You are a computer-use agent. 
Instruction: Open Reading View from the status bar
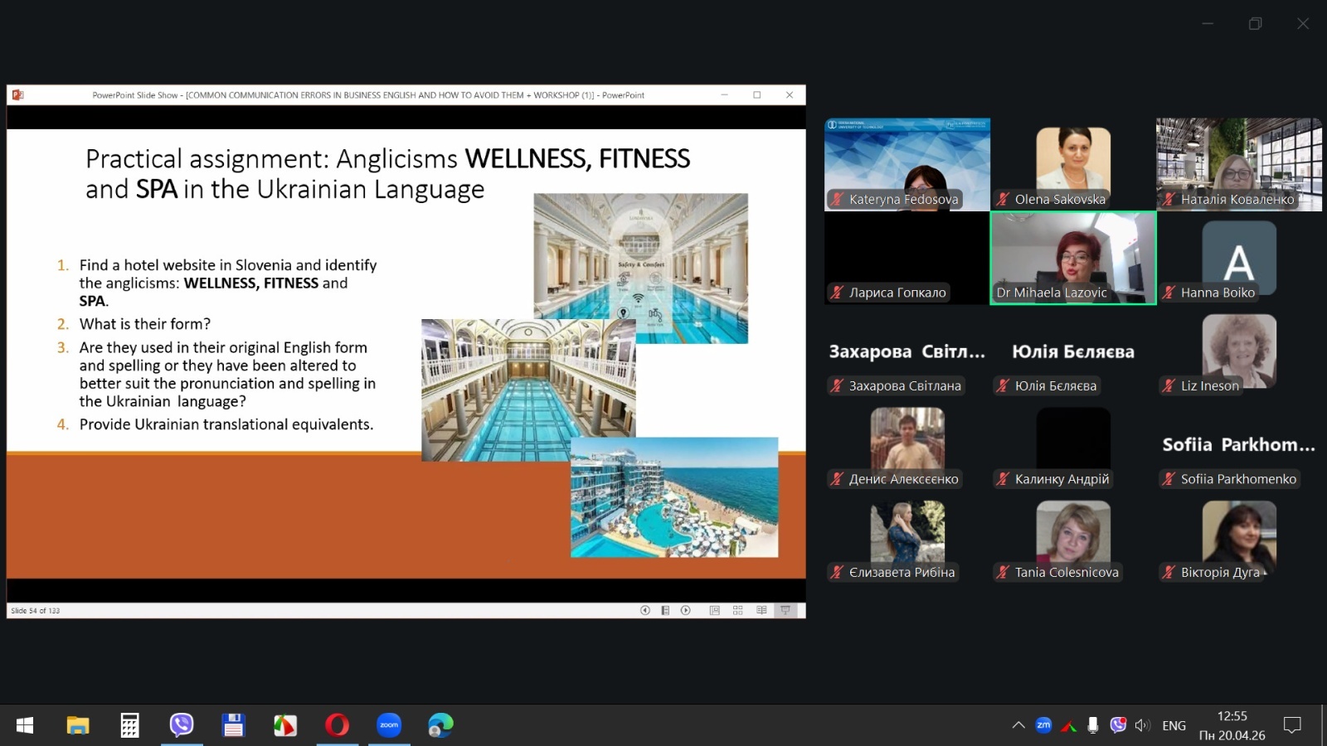(761, 610)
